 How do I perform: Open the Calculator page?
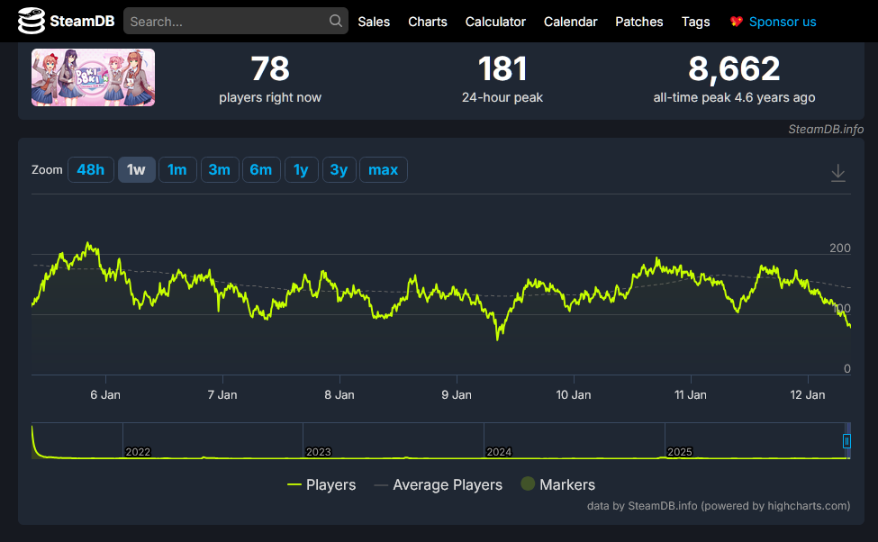click(x=495, y=22)
